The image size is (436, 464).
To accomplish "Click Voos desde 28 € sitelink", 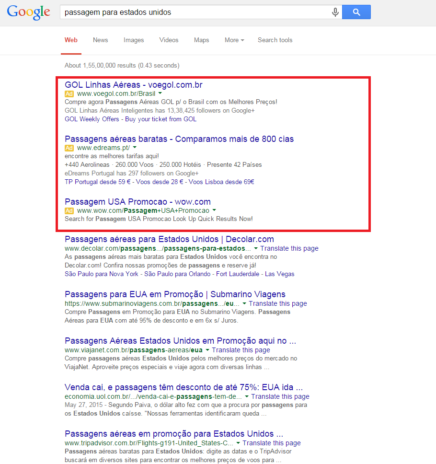I will [159, 182].
